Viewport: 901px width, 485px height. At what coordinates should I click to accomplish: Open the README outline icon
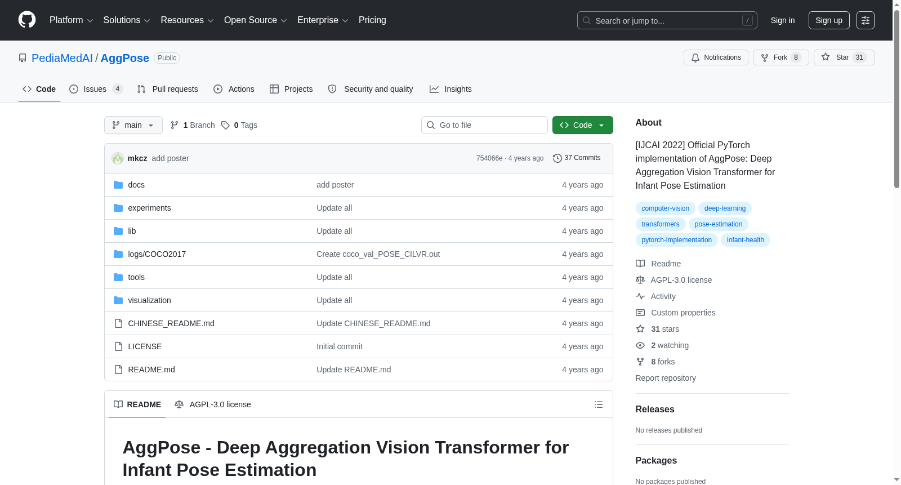pyautogui.click(x=598, y=404)
